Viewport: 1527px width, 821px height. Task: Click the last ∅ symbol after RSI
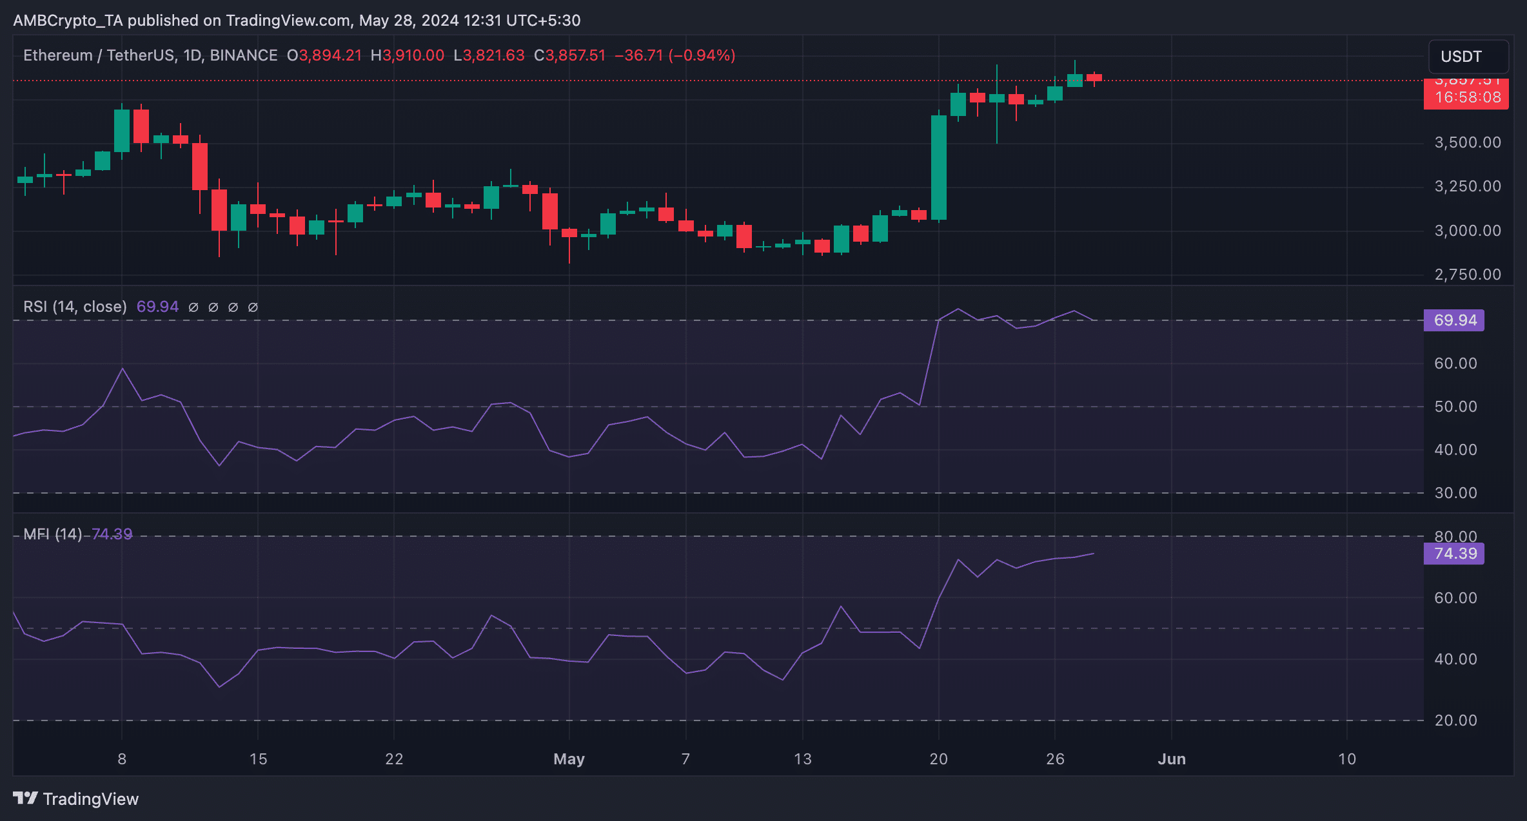tap(253, 307)
